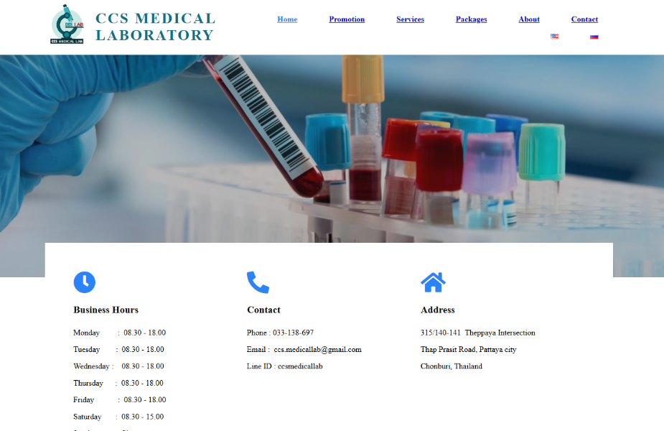Open the Services menu link

[x=410, y=19]
